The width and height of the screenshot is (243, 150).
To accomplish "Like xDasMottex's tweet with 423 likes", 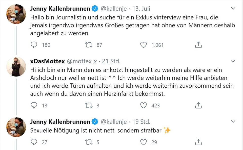I will coord(144,105).
